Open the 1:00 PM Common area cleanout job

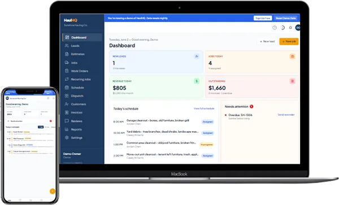coord(164,145)
